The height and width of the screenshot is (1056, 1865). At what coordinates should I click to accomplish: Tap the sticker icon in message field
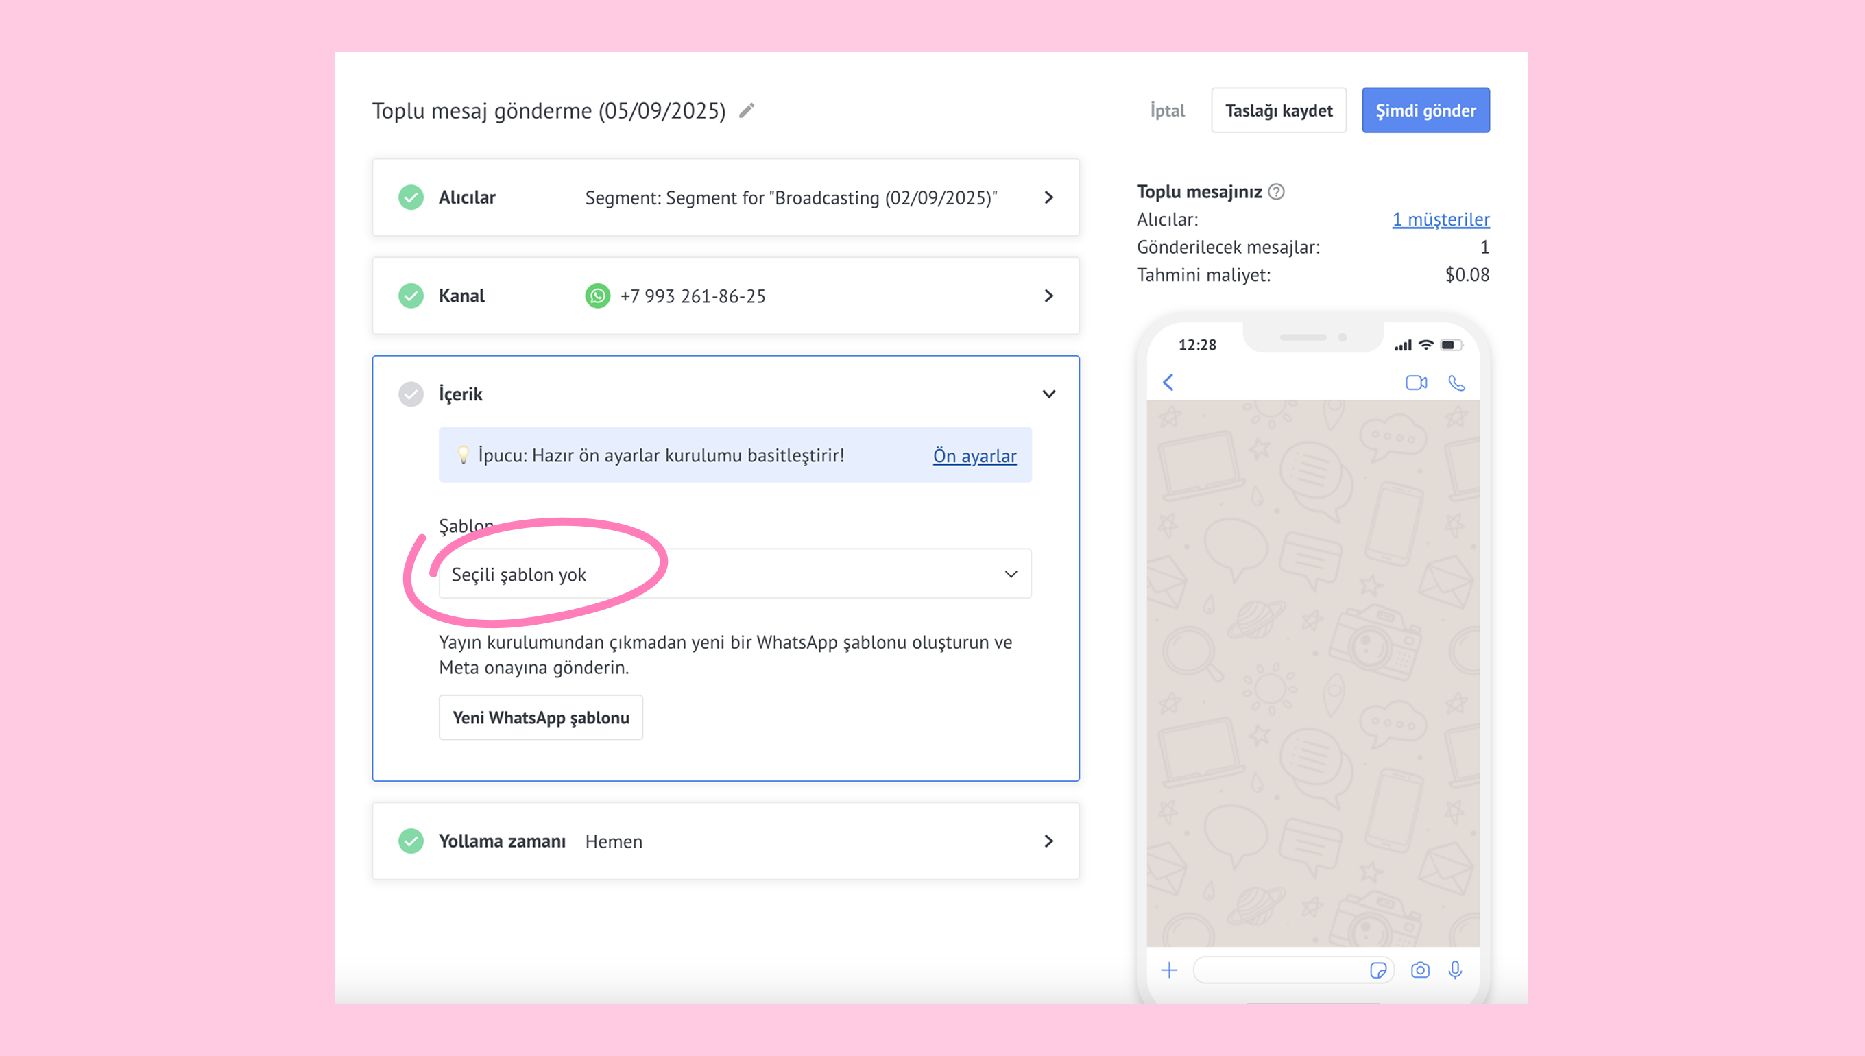click(1377, 970)
